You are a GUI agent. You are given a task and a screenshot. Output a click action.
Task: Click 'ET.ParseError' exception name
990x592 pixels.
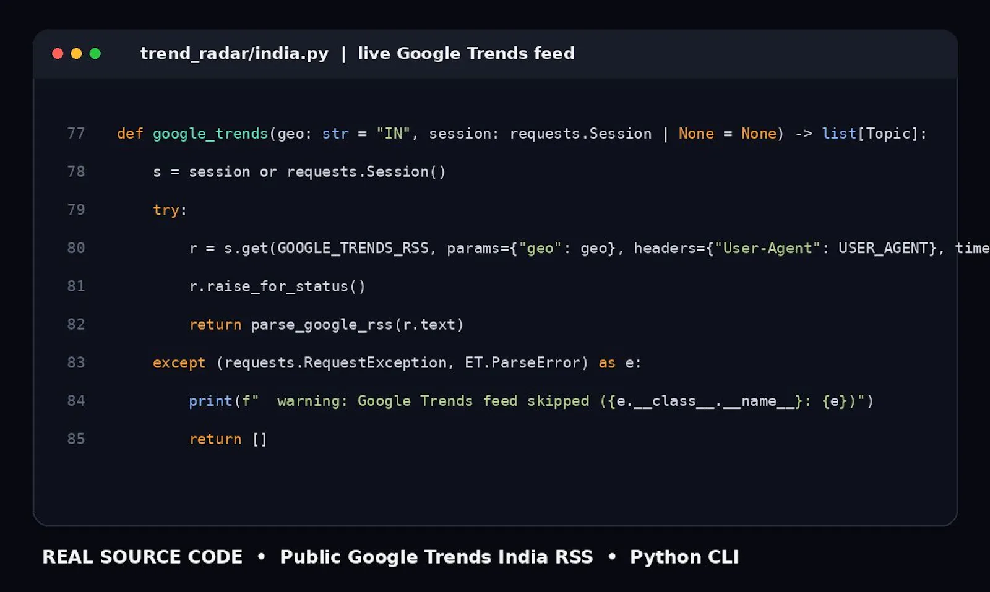pyautogui.click(x=522, y=362)
